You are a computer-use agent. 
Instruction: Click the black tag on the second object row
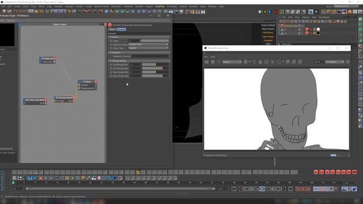coord(318,33)
